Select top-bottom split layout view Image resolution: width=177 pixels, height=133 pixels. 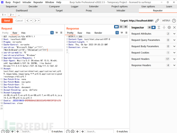coord(121,27)
